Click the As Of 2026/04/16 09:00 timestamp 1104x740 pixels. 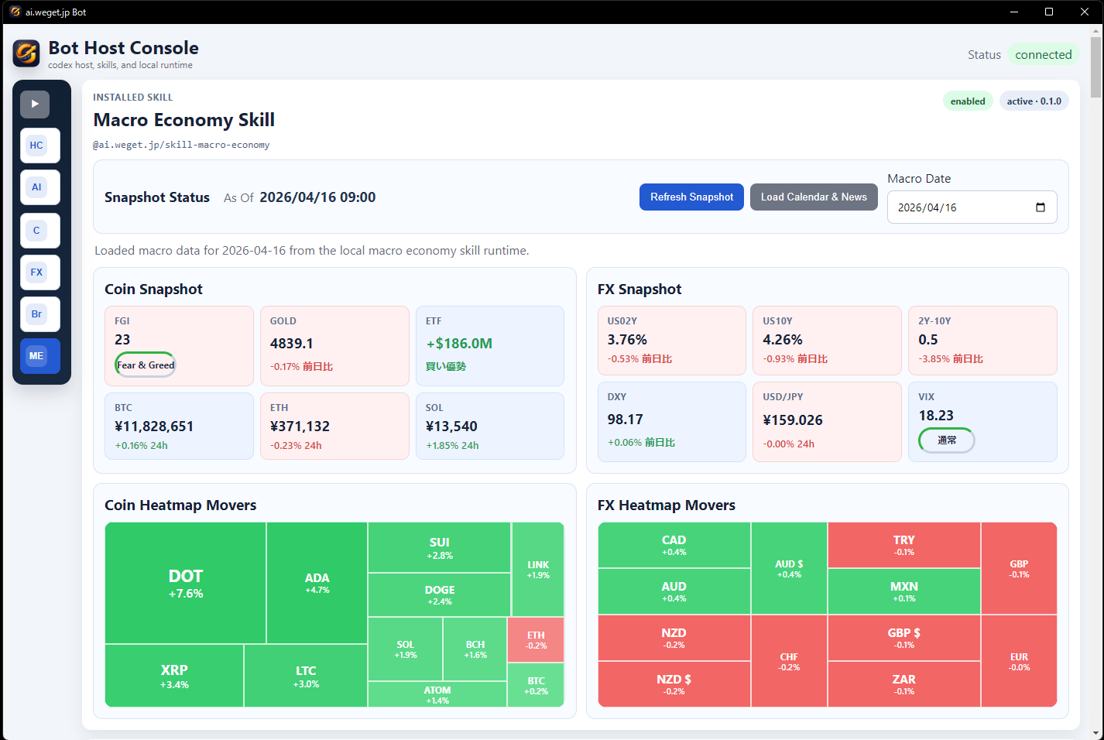300,197
